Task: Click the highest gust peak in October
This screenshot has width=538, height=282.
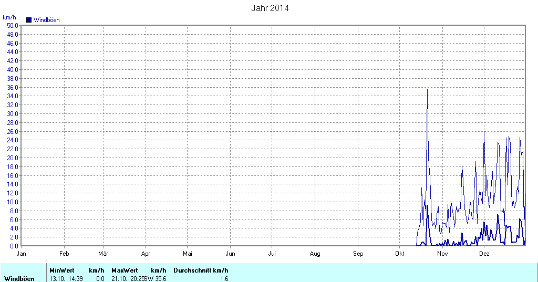Action: 427,89
